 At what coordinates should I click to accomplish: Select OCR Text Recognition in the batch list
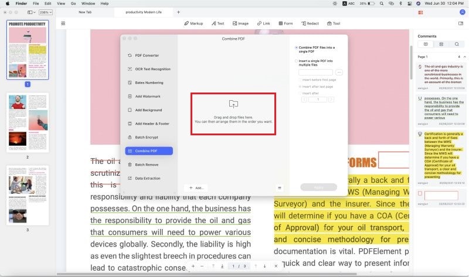(x=149, y=69)
